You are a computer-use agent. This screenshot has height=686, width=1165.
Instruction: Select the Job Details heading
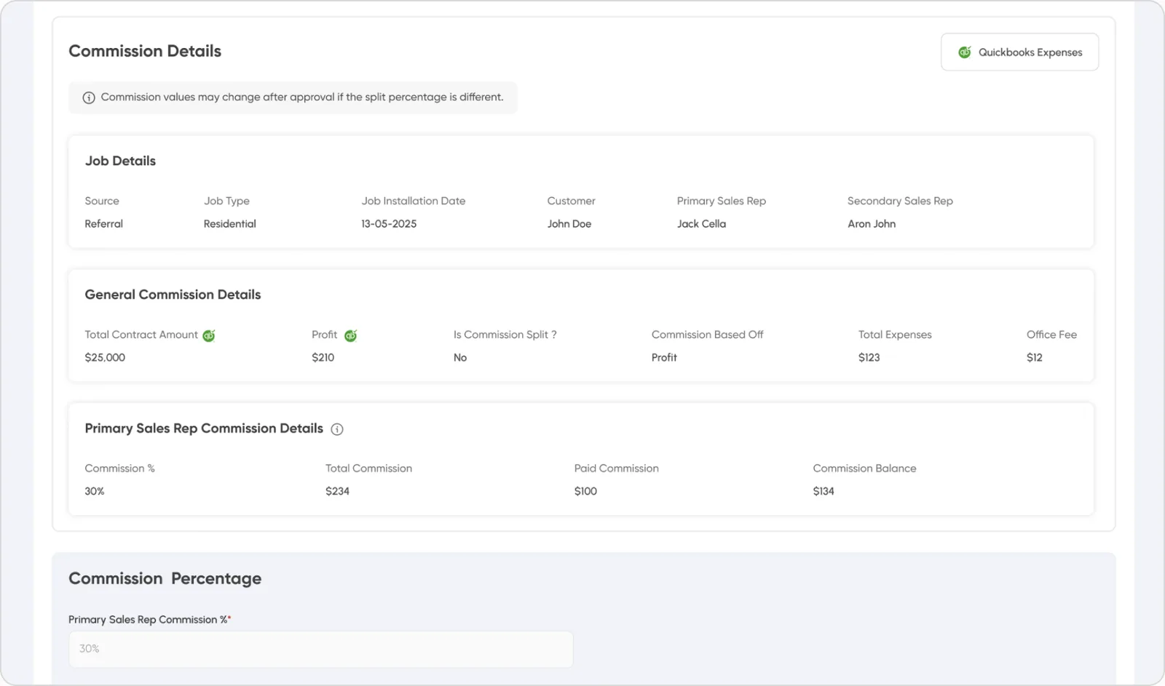(120, 161)
